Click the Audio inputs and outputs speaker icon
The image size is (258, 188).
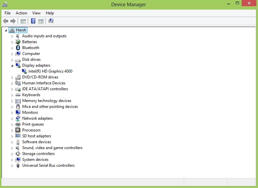18,36
